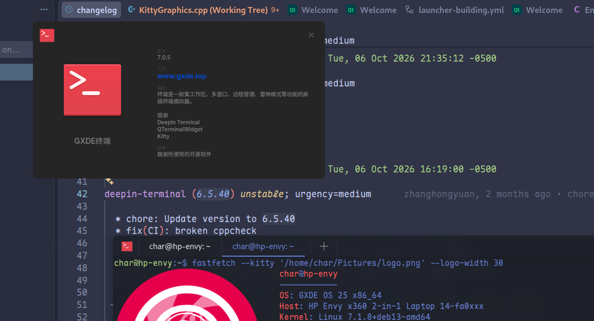The height and width of the screenshot is (321, 594).
Task: Click the fastfetch command in the terminal
Action: pyautogui.click(x=348, y=263)
